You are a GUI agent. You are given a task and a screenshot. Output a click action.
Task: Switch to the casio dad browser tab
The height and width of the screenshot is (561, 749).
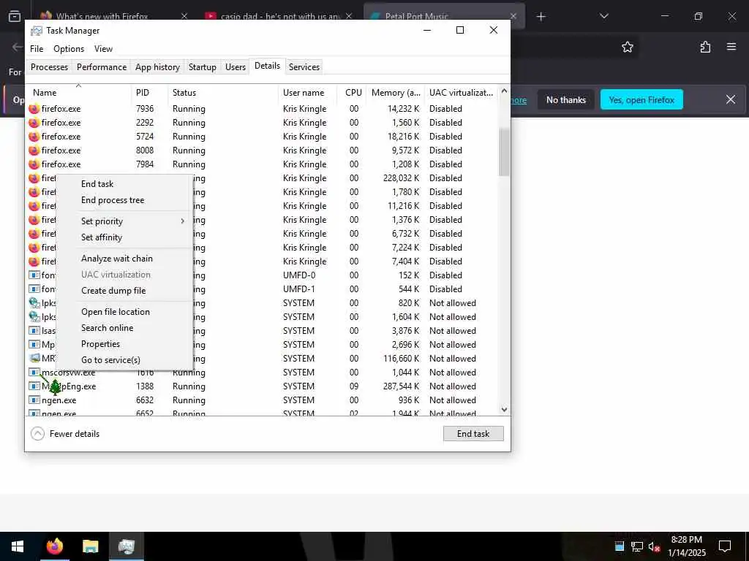click(x=280, y=17)
